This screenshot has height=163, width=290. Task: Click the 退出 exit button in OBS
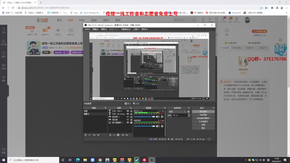[x=203, y=128]
